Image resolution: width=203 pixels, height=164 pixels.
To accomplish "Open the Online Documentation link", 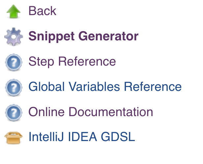I will (x=91, y=112).
